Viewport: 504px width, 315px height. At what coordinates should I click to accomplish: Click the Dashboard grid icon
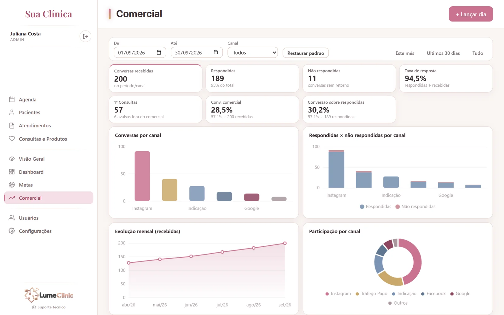[x=12, y=172]
